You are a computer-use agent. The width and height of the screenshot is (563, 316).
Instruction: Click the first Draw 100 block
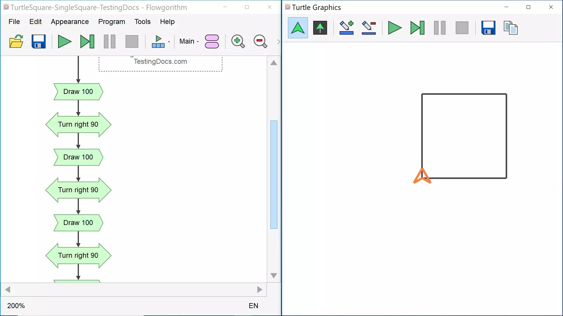coord(78,92)
